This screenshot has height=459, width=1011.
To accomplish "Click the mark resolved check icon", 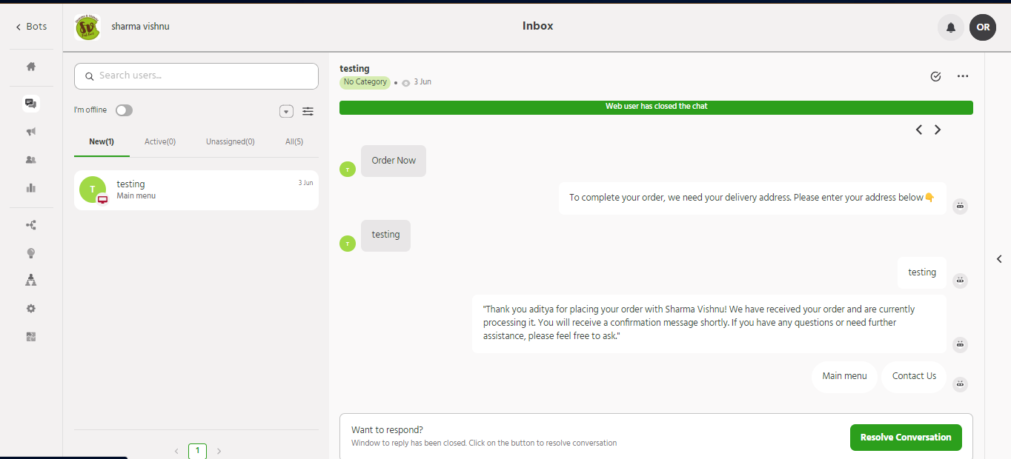I will click(935, 76).
